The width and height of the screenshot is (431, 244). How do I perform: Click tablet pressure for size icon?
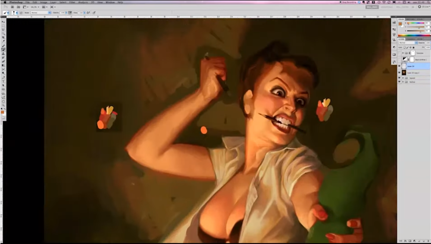[94, 12]
